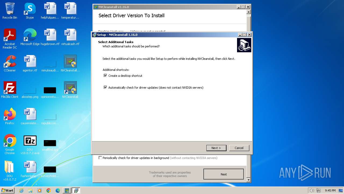Open the fashionlong document icon
This screenshot has height=194, width=344.
point(30,169)
